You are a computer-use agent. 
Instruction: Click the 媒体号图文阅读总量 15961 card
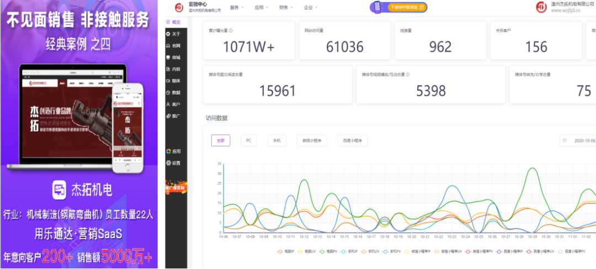(x=278, y=85)
